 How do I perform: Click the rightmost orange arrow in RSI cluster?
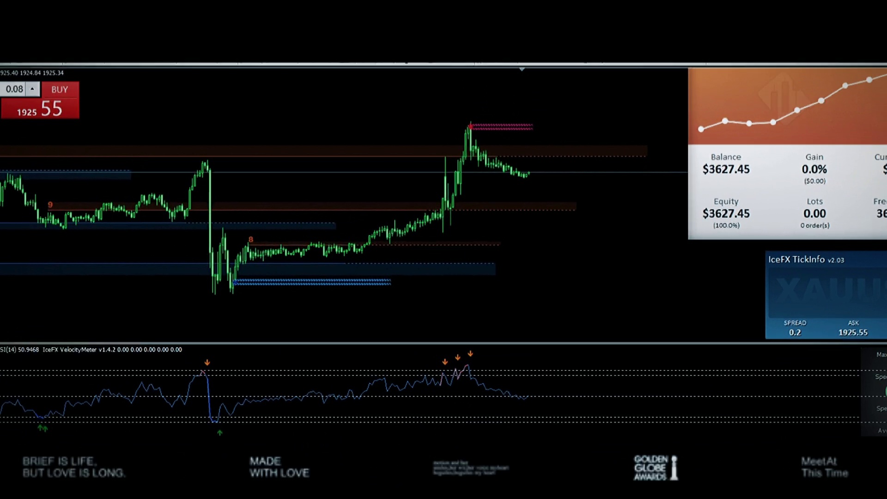click(x=470, y=354)
